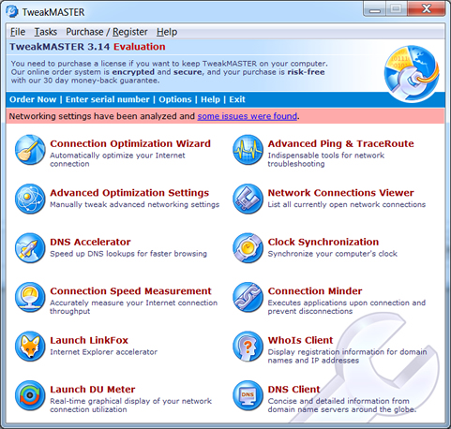Click 'List all currently open network connections'
This screenshot has height=429, width=451.
point(347,204)
